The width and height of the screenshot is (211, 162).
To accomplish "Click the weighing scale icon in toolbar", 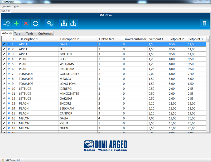I will point(7,23).
